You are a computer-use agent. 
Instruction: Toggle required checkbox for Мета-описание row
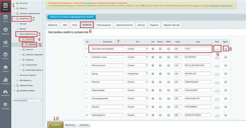pos(169,65)
